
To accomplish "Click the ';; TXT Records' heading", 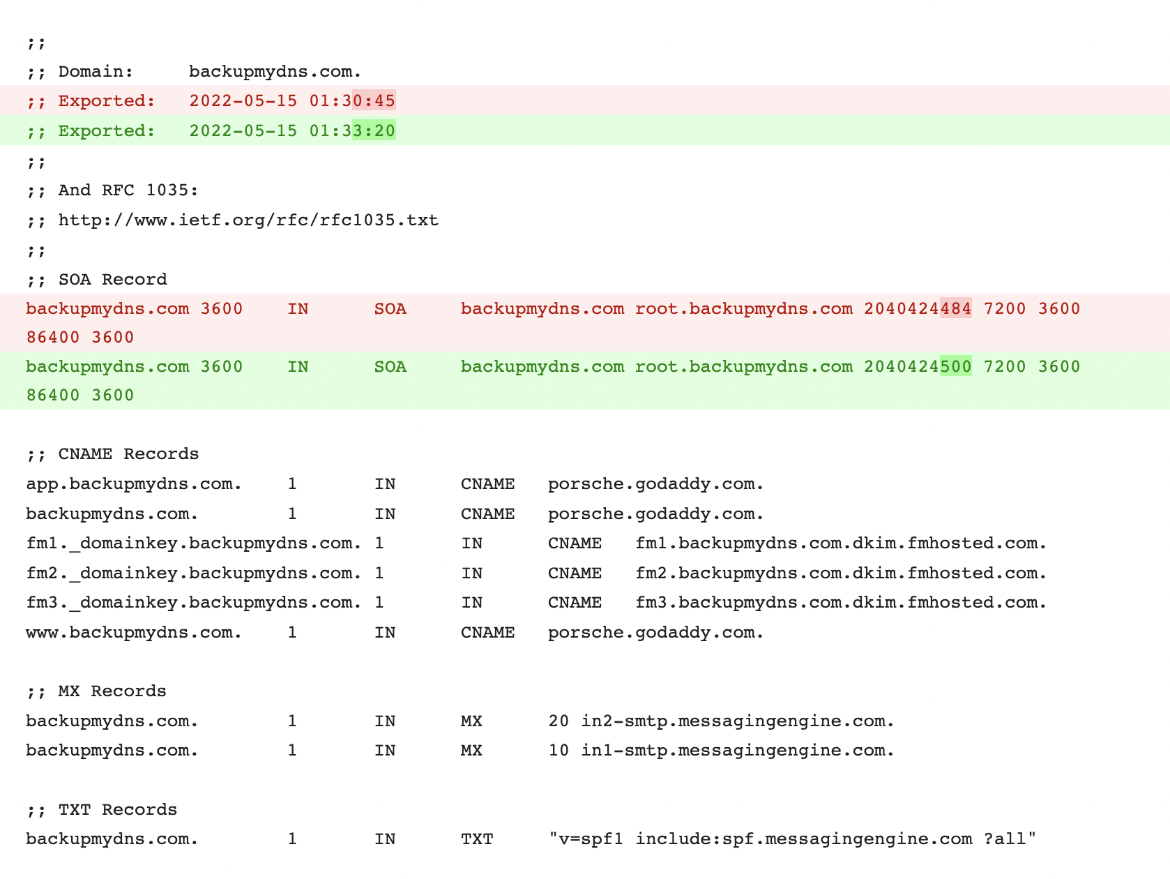I will 102,809.
